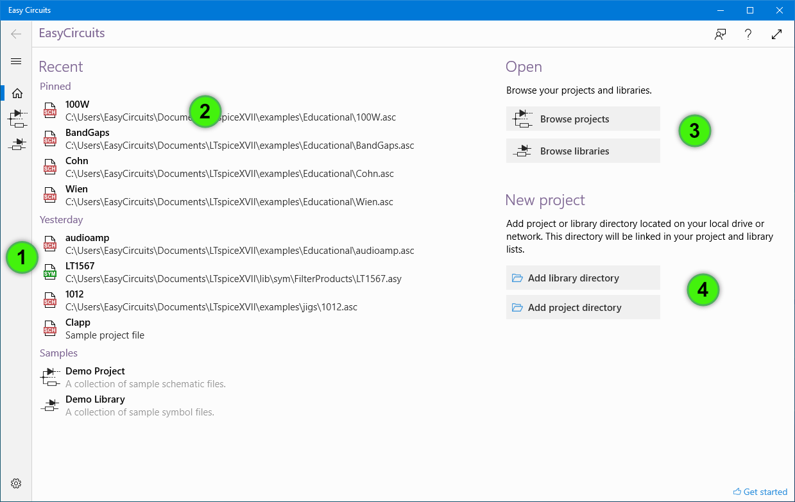
Task: Click the back arrow icon
Action: [17, 34]
